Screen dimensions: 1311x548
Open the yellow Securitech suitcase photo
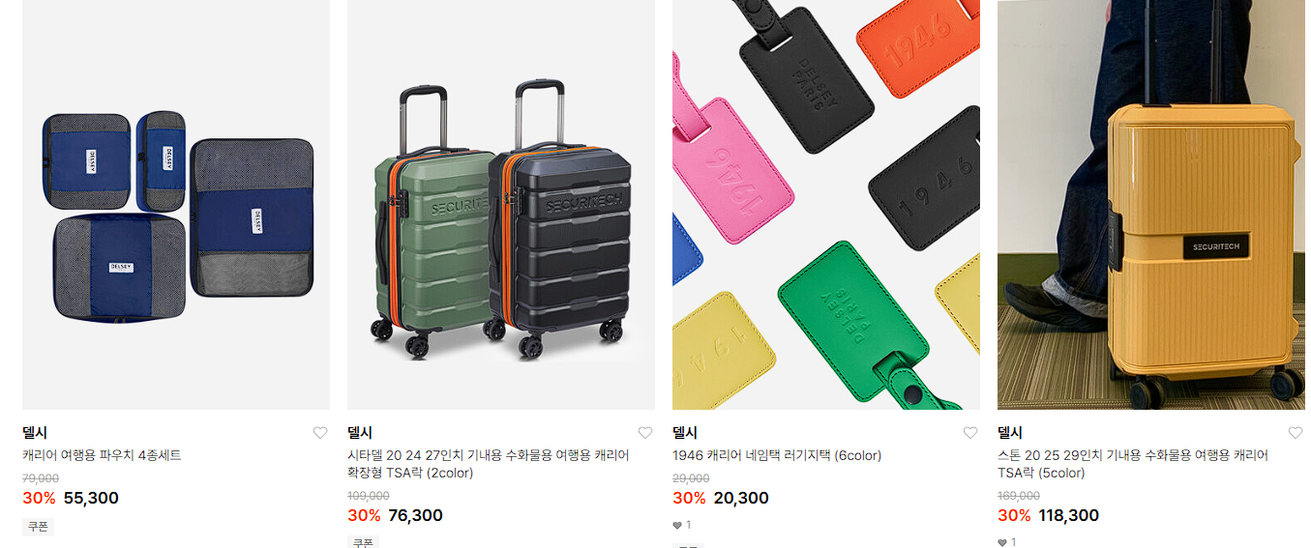click(x=1151, y=205)
